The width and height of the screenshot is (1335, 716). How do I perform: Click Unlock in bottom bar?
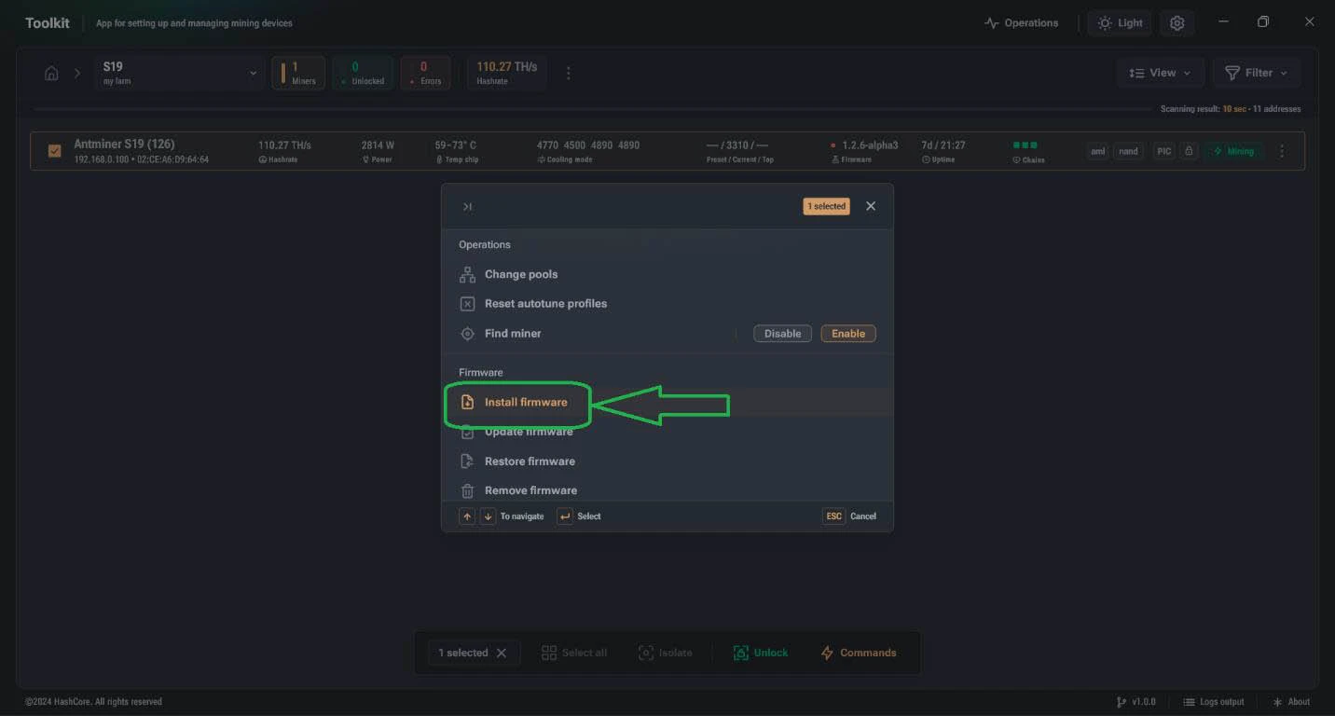coord(760,653)
